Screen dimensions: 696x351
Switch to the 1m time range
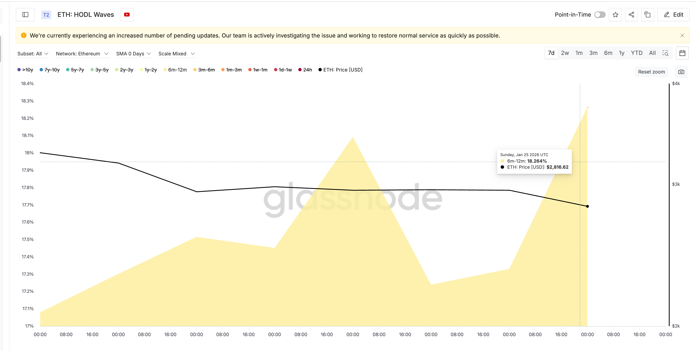(579, 53)
